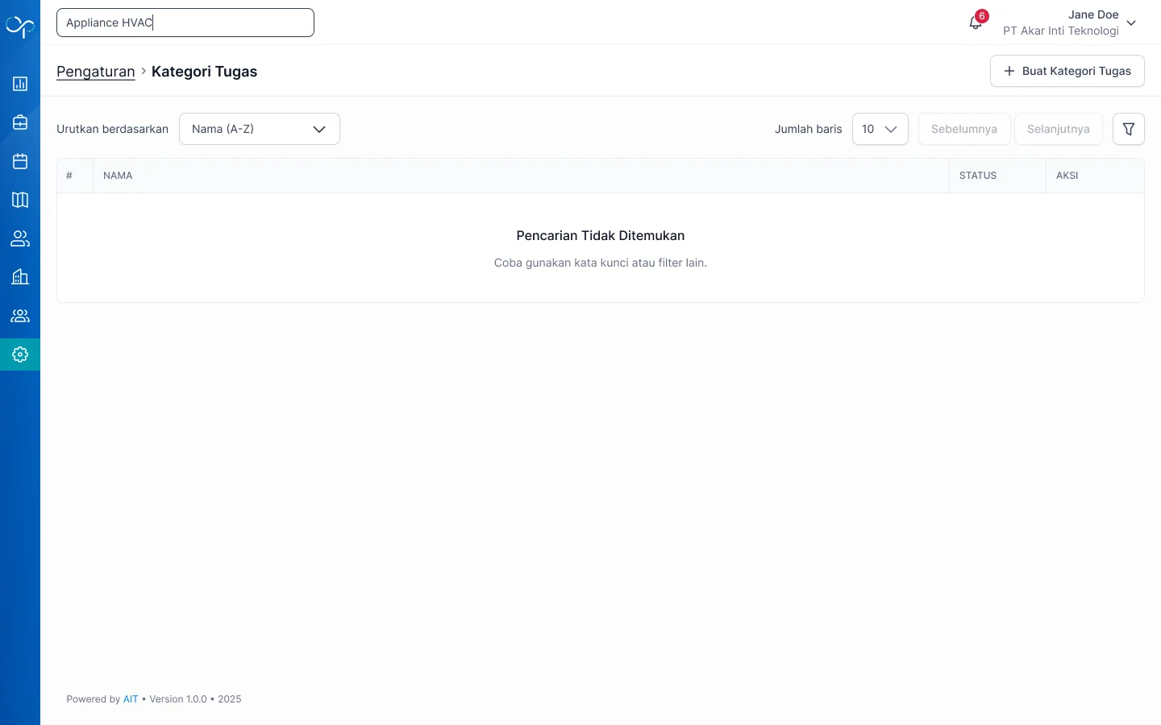Image resolution: width=1161 pixels, height=725 pixels.
Task: Open the settings gear icon in sidebar
Action: (20, 354)
